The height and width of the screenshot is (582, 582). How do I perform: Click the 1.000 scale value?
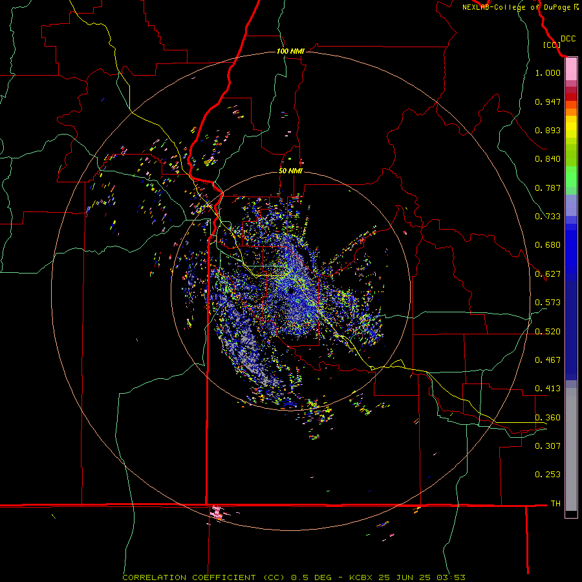click(548, 72)
